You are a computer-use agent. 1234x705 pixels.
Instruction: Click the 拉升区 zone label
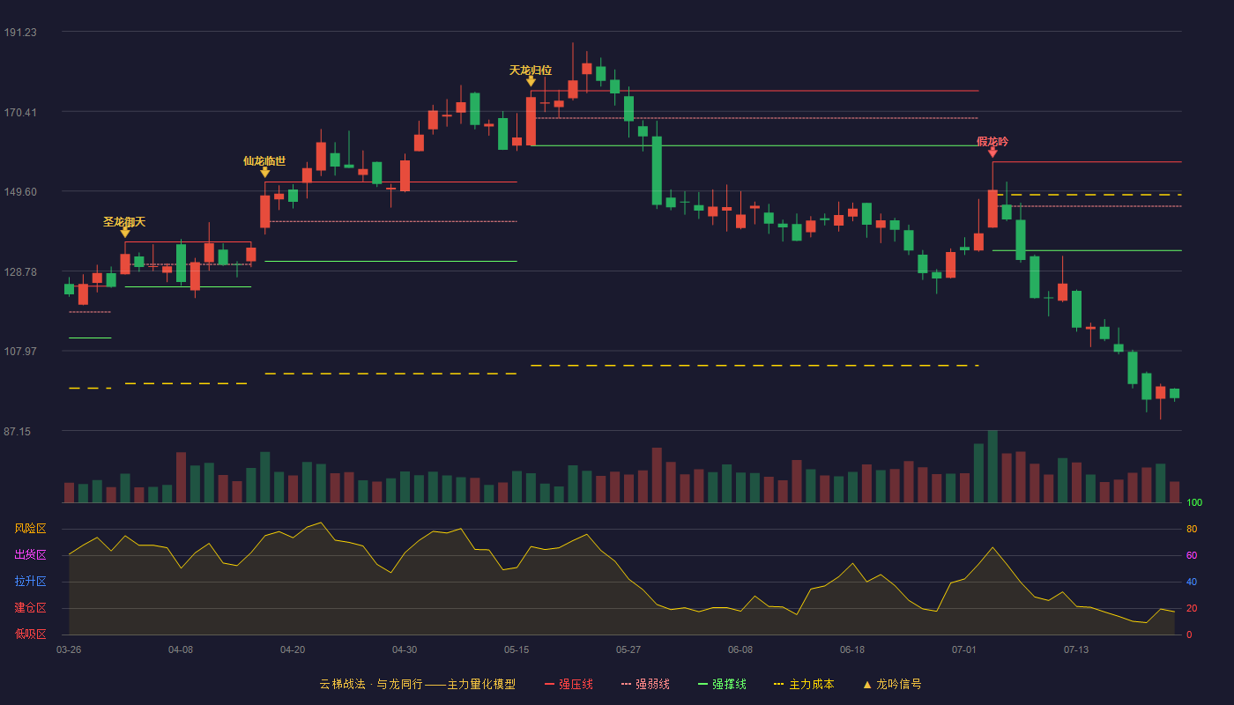click(30, 582)
